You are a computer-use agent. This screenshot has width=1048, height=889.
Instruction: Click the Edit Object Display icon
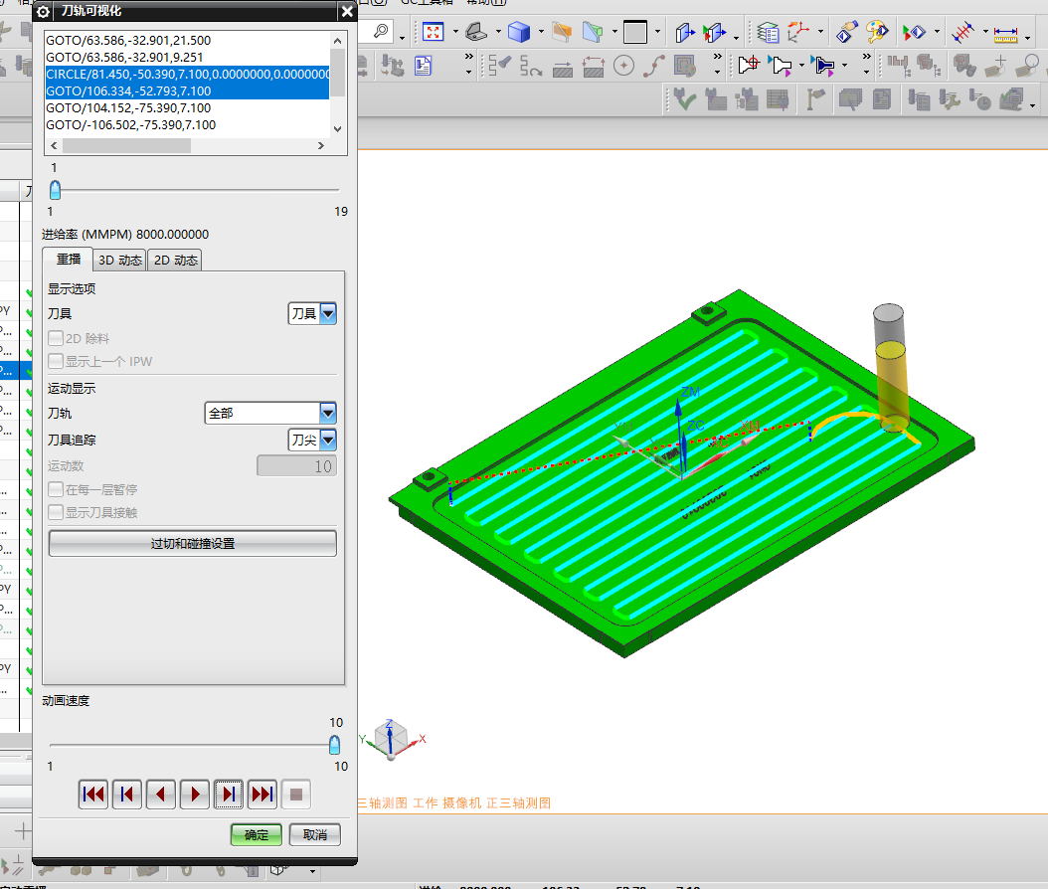coord(847,32)
